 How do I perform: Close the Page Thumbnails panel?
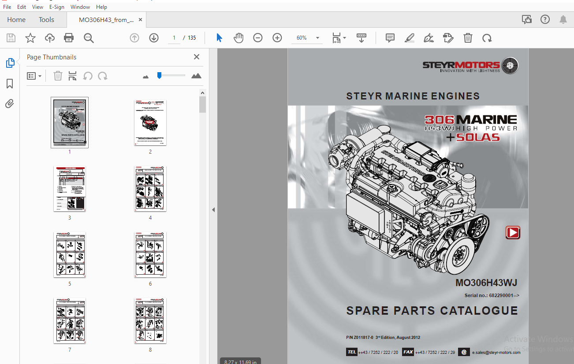tap(197, 57)
